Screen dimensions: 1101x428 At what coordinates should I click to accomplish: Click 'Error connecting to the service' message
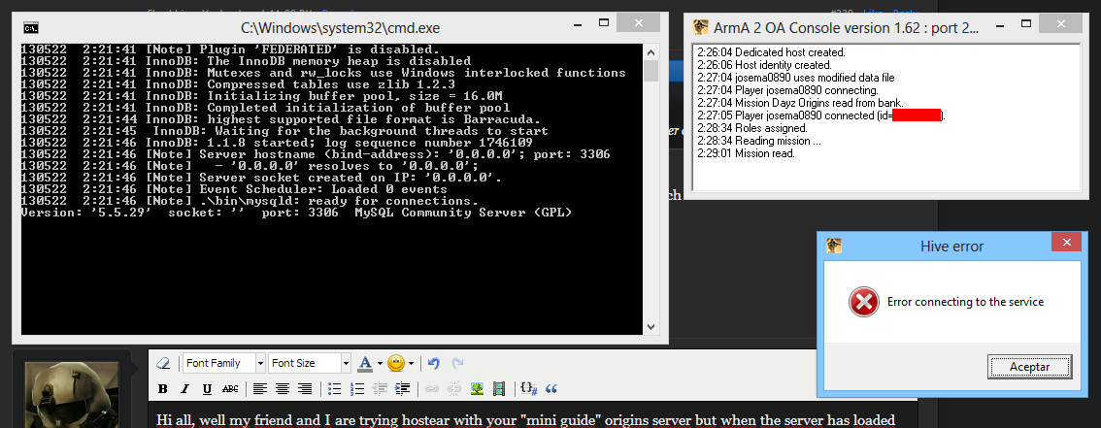965,303
